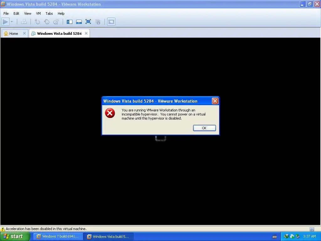Viewport: 321px width, 241px height.
Task: Click the error dialog title bar text
Action: click(x=150, y=101)
